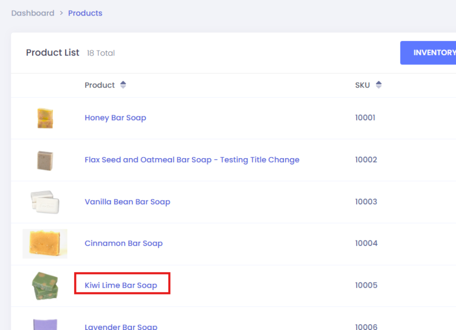Click the Kiwi Lime Bar Soap link

click(x=121, y=285)
